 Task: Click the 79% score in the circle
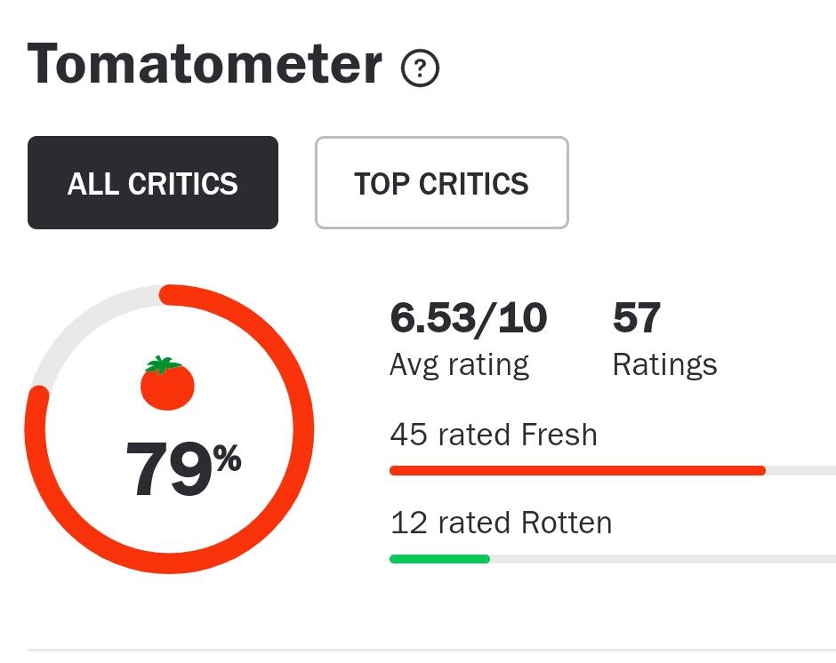coord(169,468)
